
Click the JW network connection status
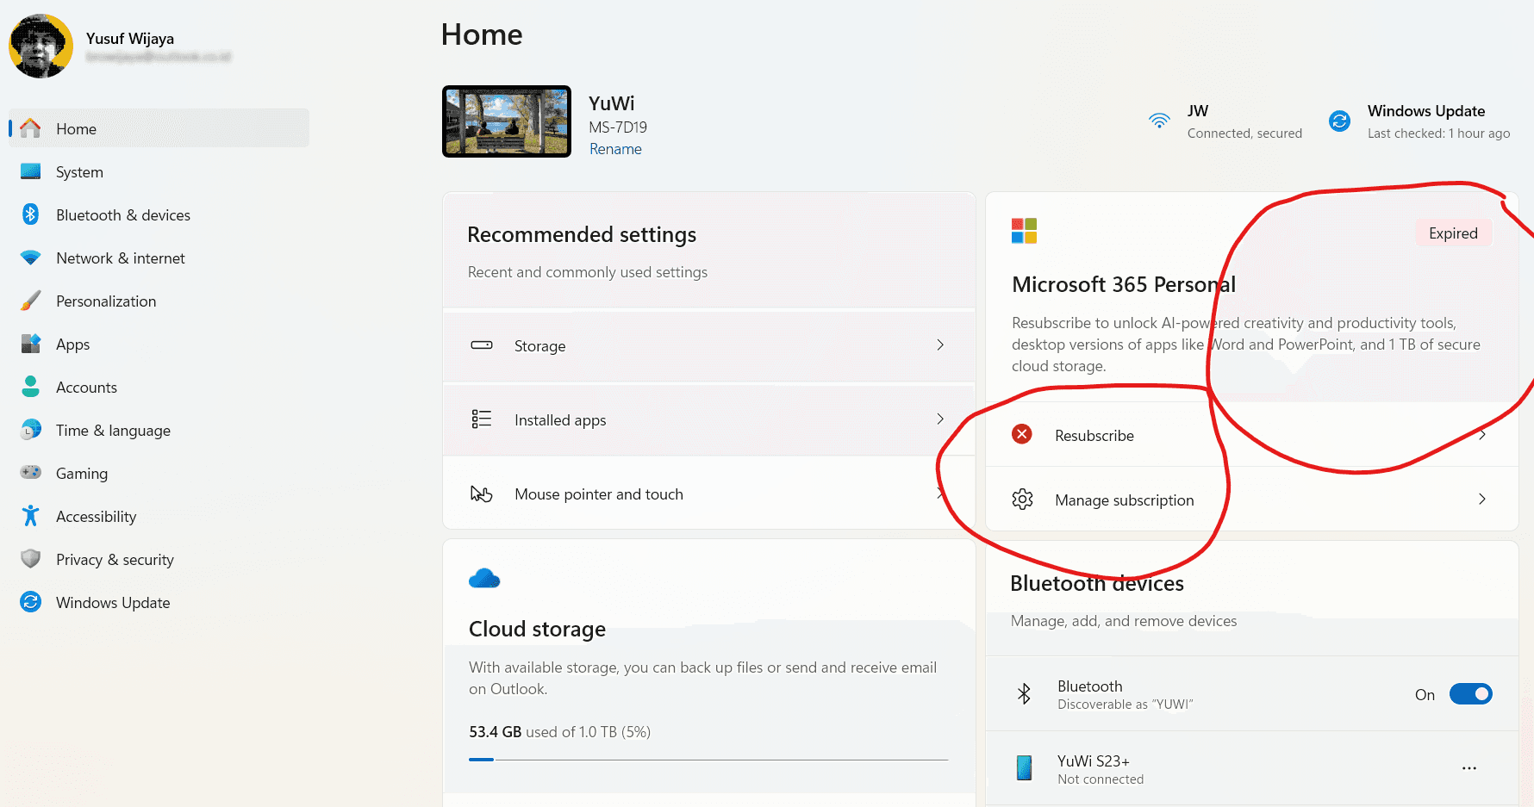[x=1226, y=121]
